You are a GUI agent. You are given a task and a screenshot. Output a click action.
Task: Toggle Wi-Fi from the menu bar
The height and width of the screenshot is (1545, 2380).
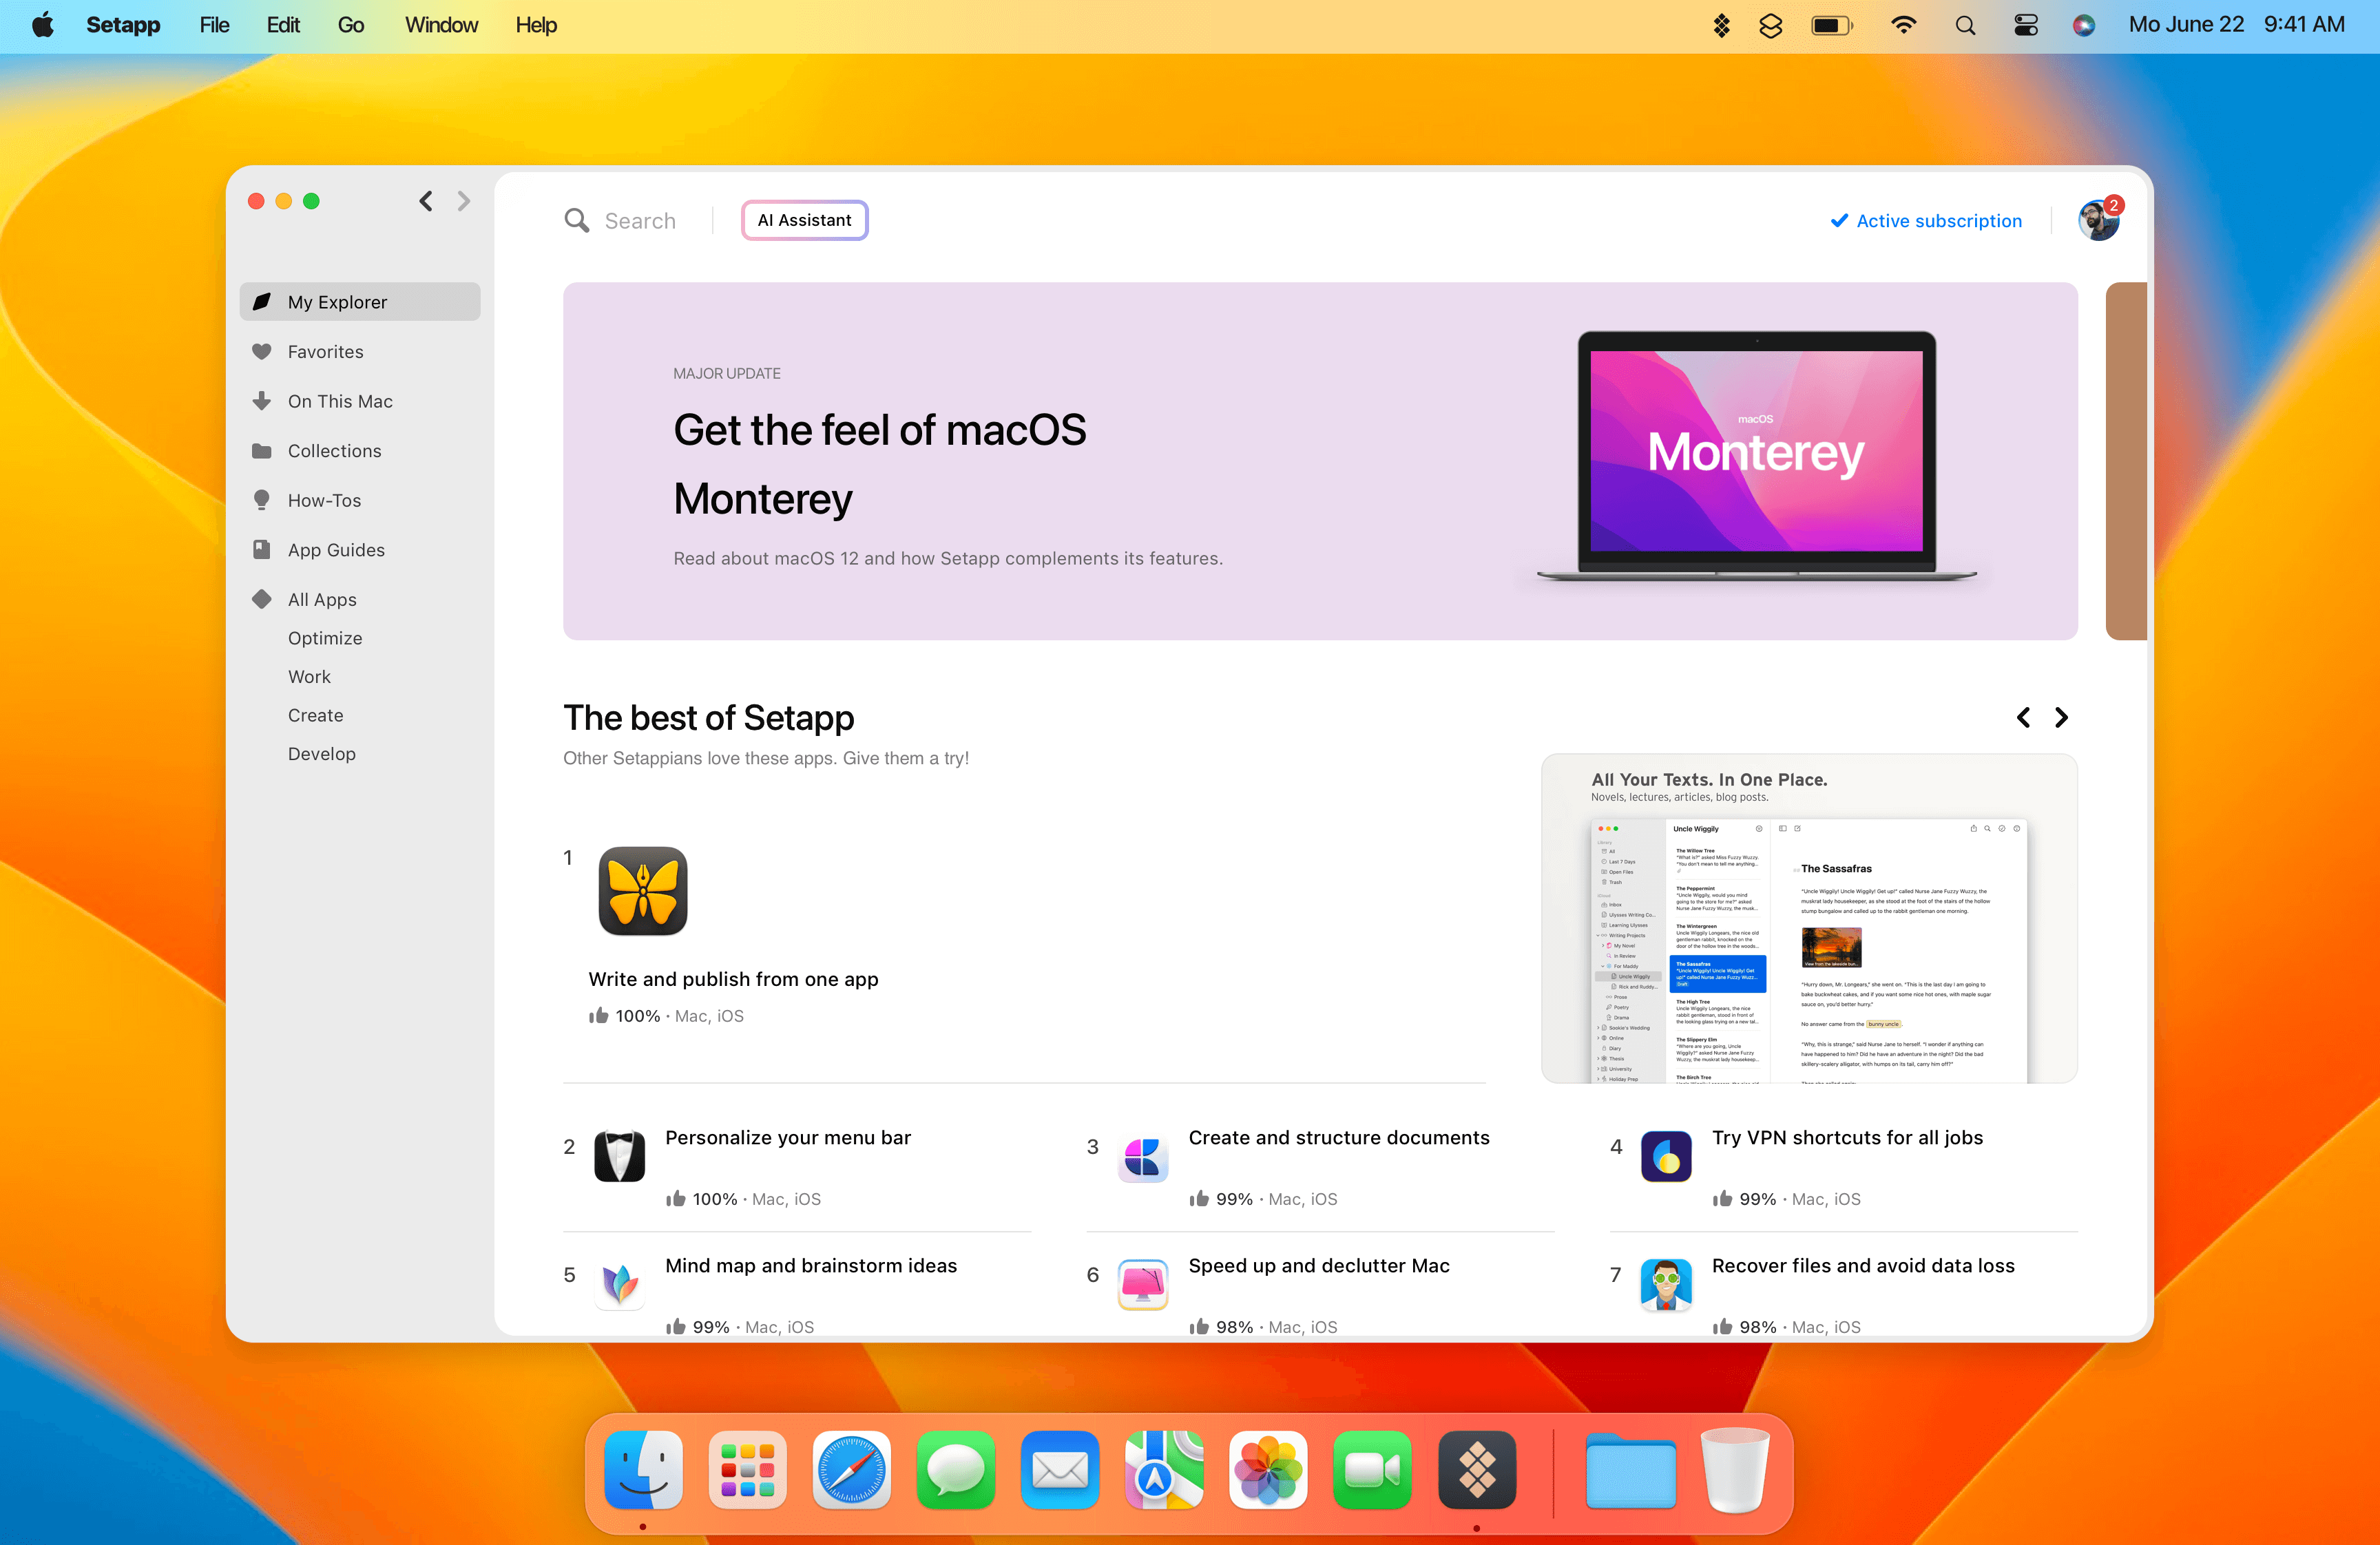coord(1903,25)
